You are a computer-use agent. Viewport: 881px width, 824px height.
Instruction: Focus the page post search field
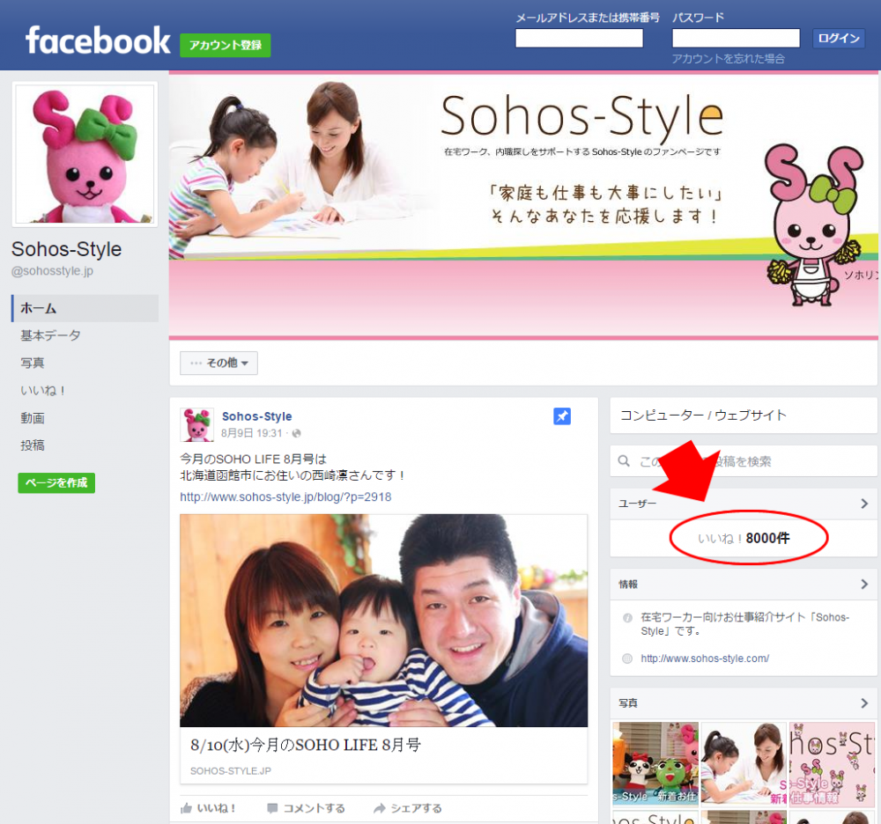coord(744,461)
